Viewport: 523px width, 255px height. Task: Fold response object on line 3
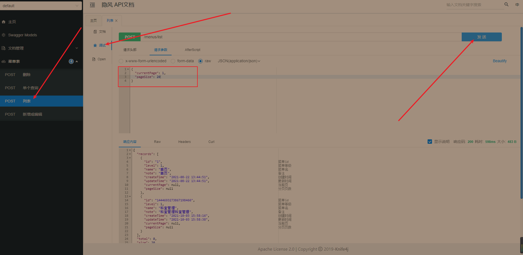click(x=130, y=158)
